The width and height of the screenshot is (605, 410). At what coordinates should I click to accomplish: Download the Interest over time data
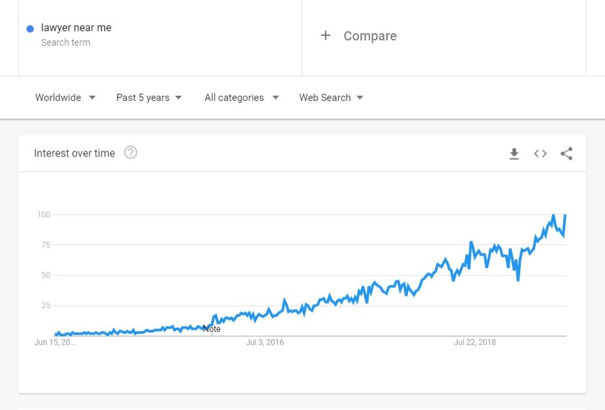tap(514, 154)
